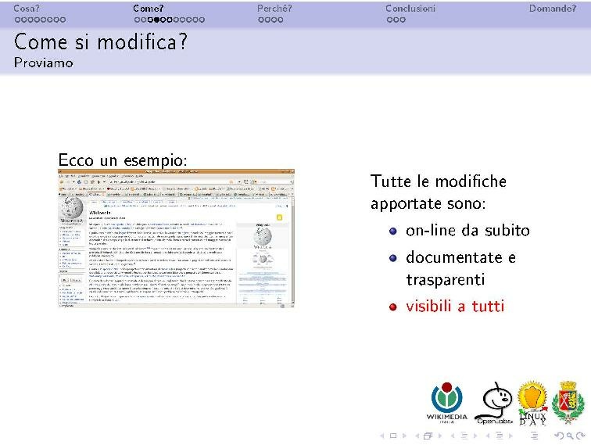Select the last circle under Come?
The height and width of the screenshot is (445, 591).
[202, 20]
